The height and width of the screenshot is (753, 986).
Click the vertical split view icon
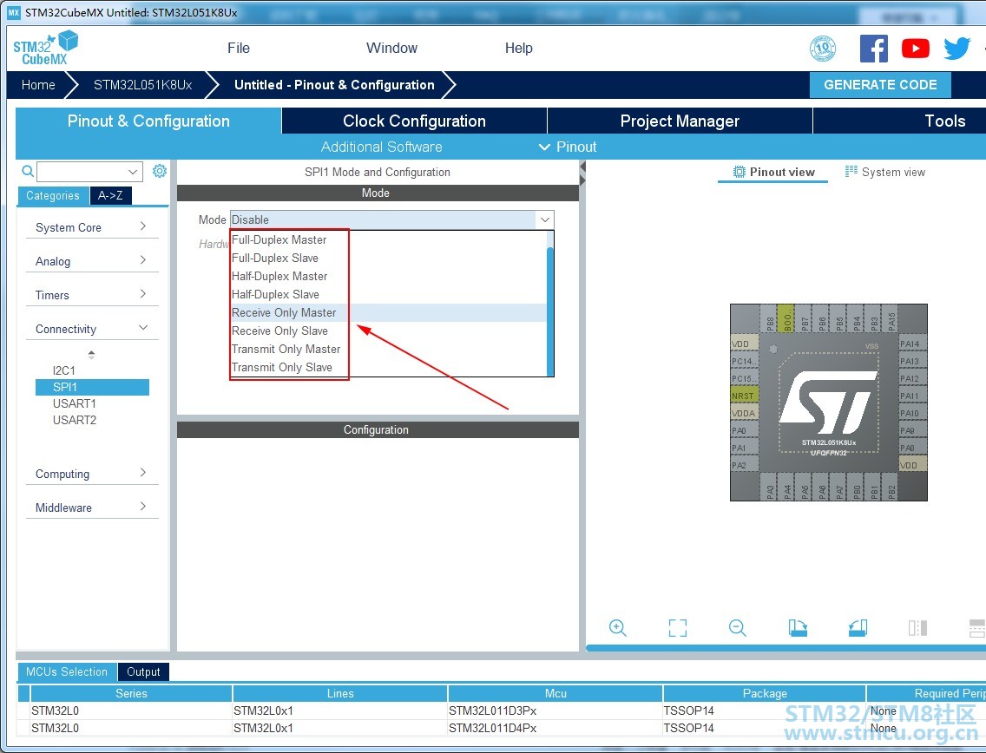click(917, 627)
